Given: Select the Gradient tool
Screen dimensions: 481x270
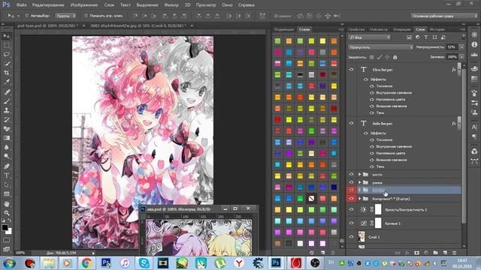Looking at the screenshot, I should pos(7,138).
